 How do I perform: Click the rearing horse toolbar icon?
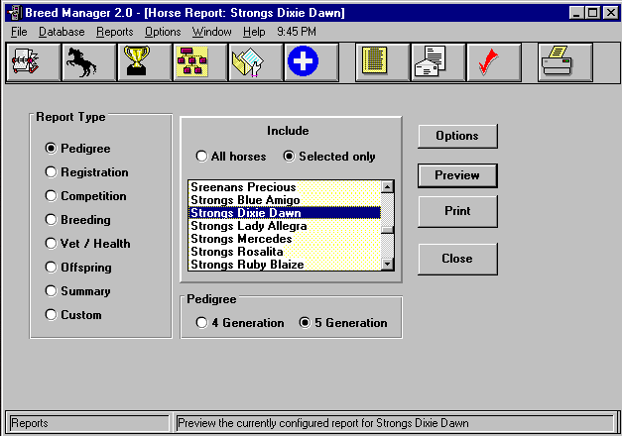89,62
